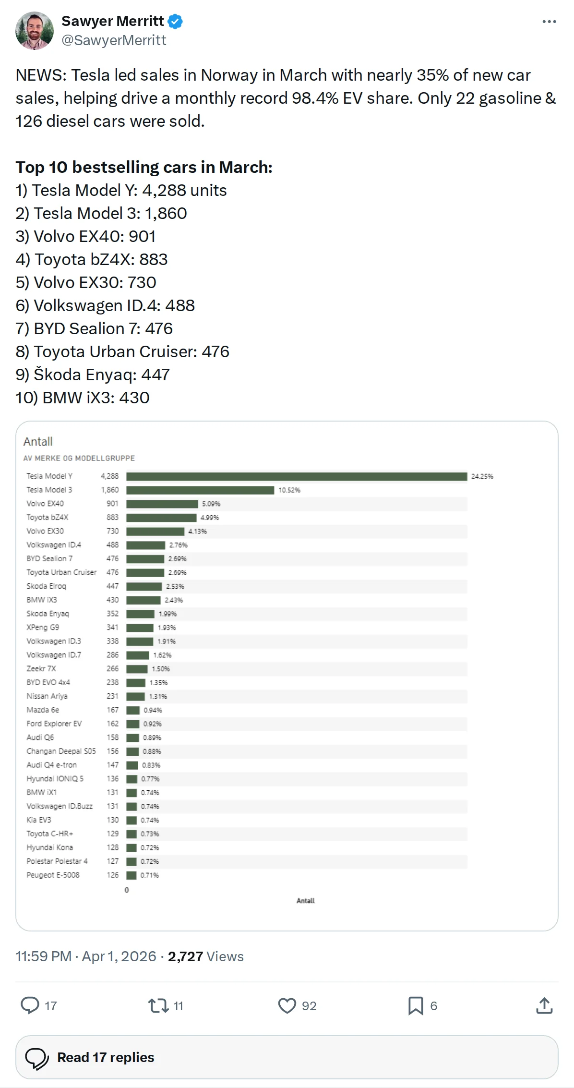574x1088 pixels.
Task: Click the 2,727 Views count
Action: point(205,956)
